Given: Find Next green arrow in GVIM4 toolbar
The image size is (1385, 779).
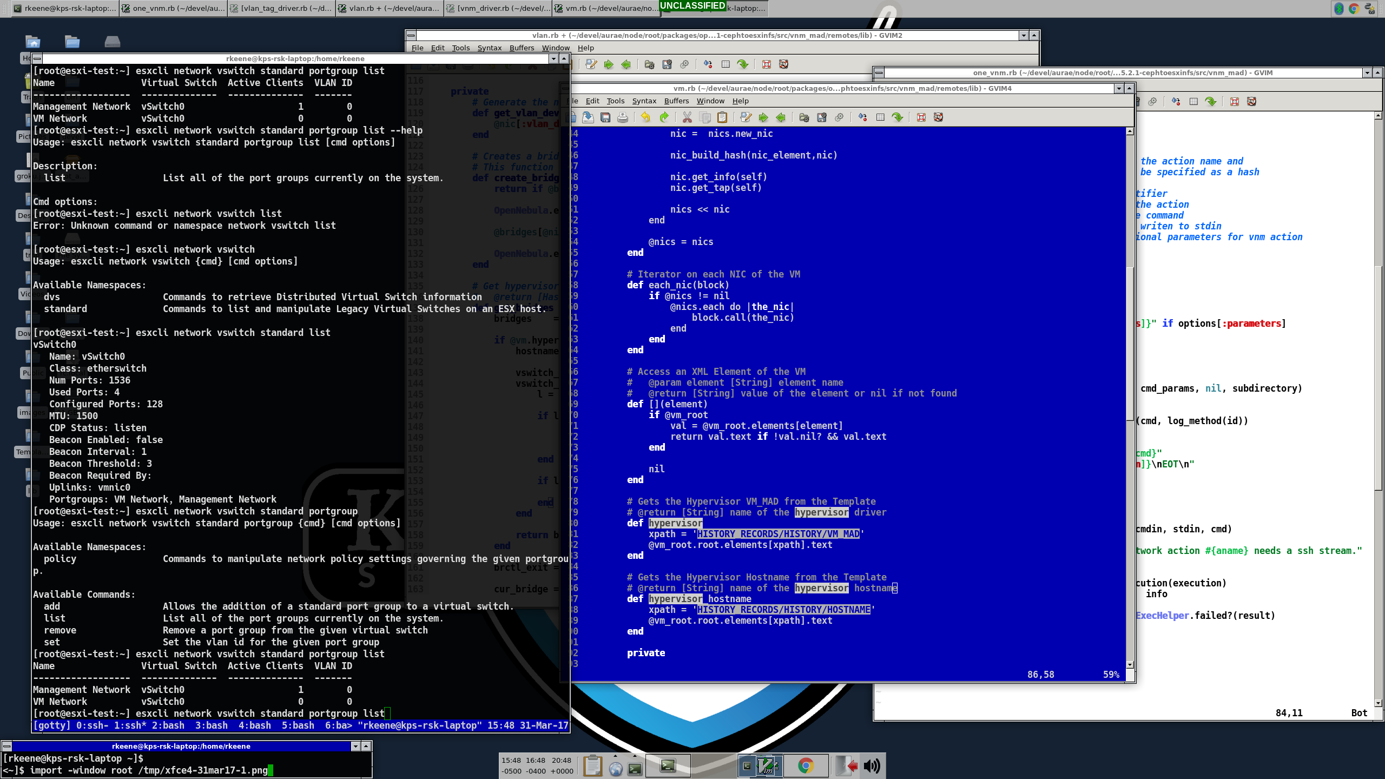Looking at the screenshot, I should pos(763,117).
